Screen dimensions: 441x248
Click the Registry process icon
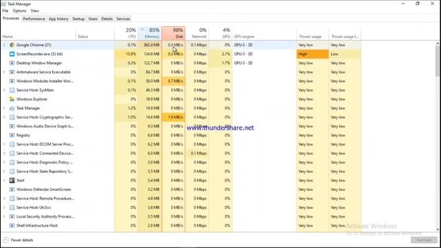point(12,135)
